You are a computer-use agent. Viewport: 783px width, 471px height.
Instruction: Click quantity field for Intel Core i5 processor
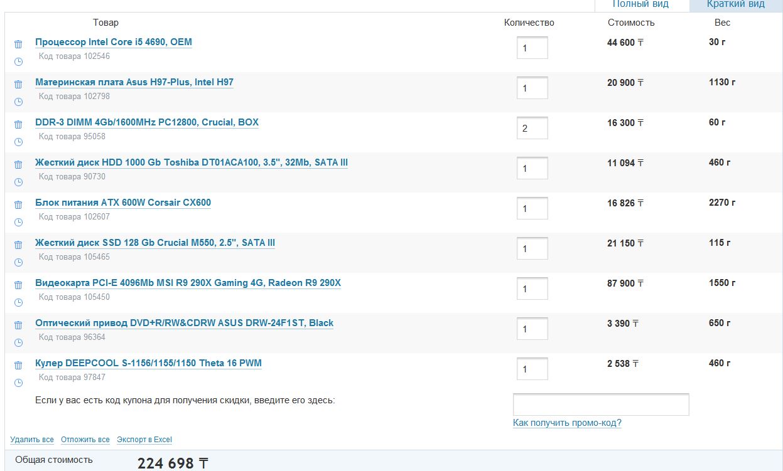click(x=532, y=48)
